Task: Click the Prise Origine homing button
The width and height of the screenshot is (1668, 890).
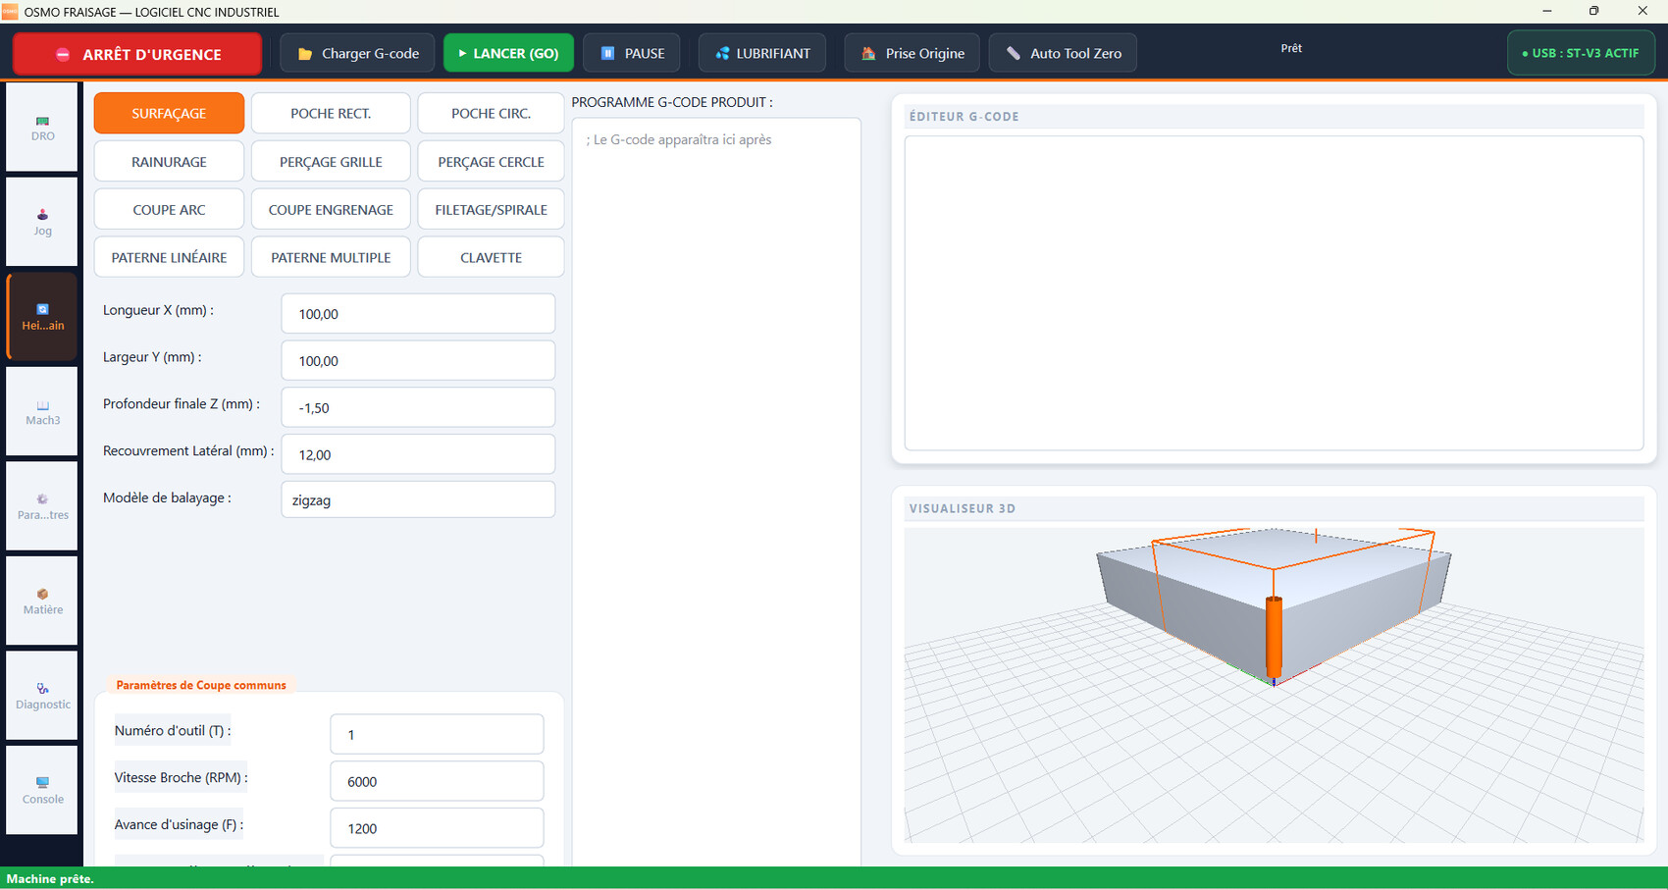Action: point(912,53)
